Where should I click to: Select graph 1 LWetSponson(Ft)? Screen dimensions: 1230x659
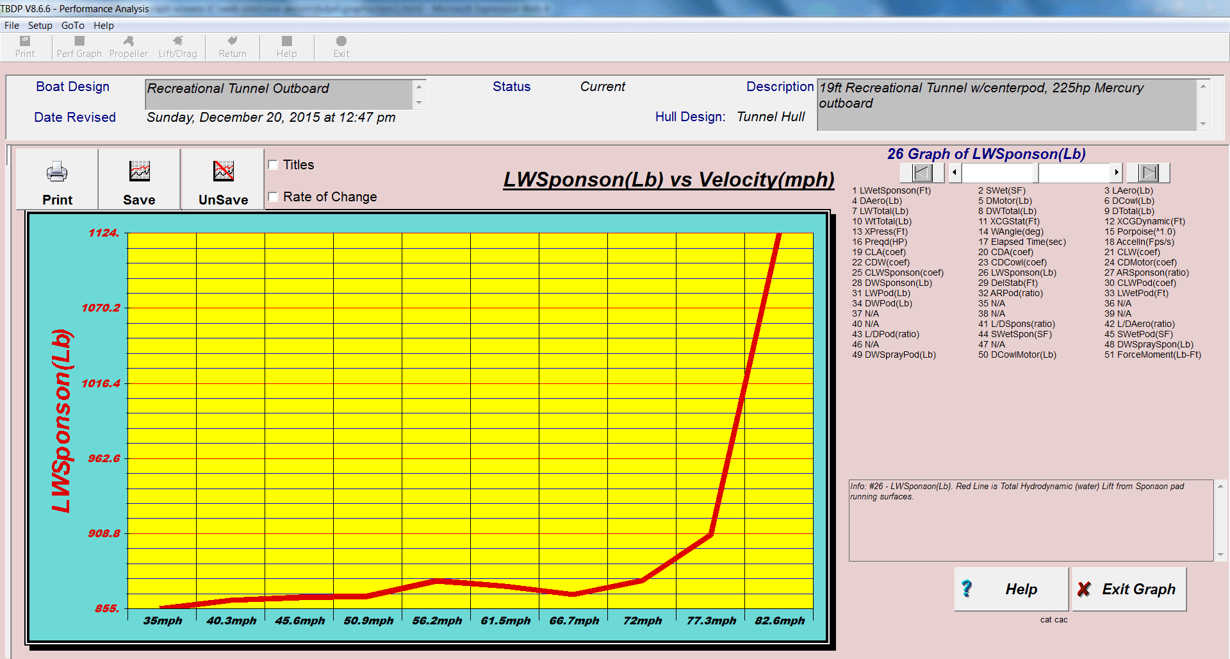point(891,190)
